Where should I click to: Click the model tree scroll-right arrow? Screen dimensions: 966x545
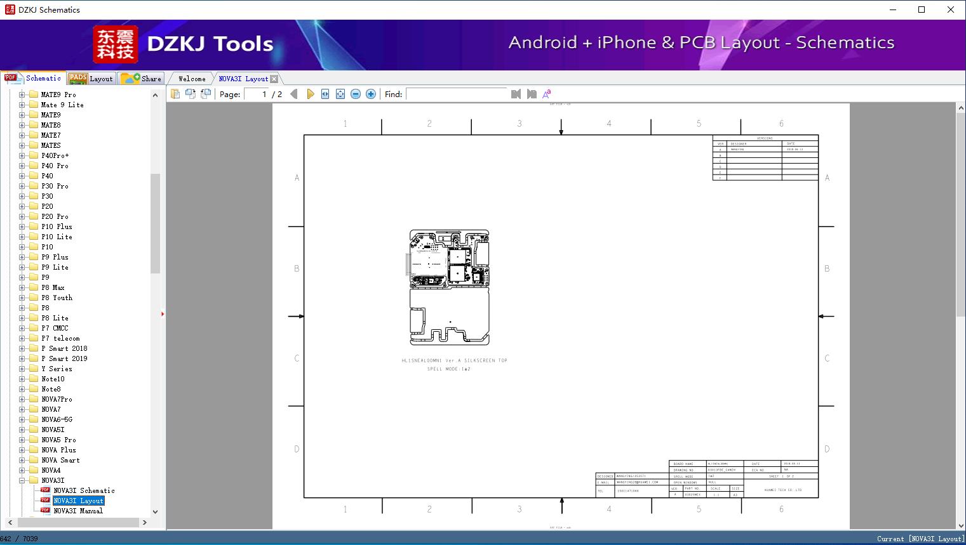pyautogui.click(x=145, y=522)
